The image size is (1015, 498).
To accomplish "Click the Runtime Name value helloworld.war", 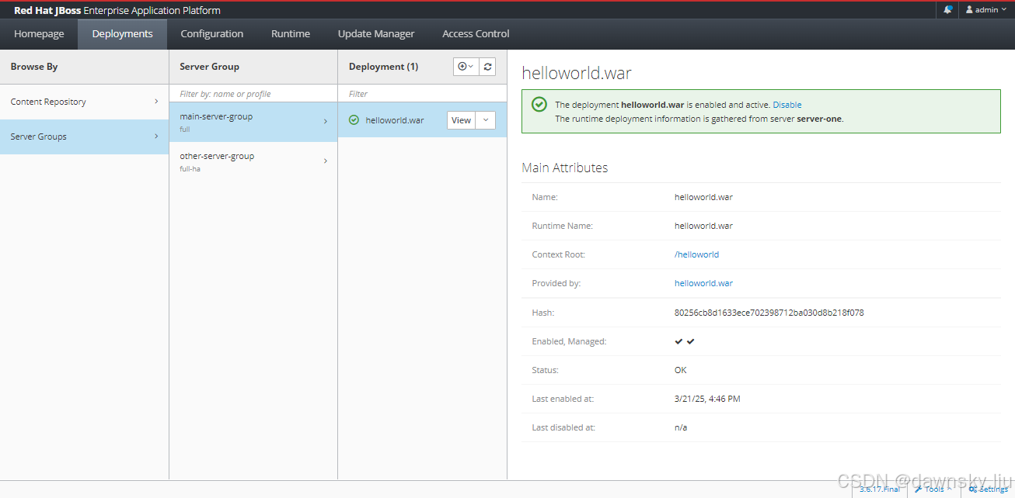I will [x=703, y=226].
